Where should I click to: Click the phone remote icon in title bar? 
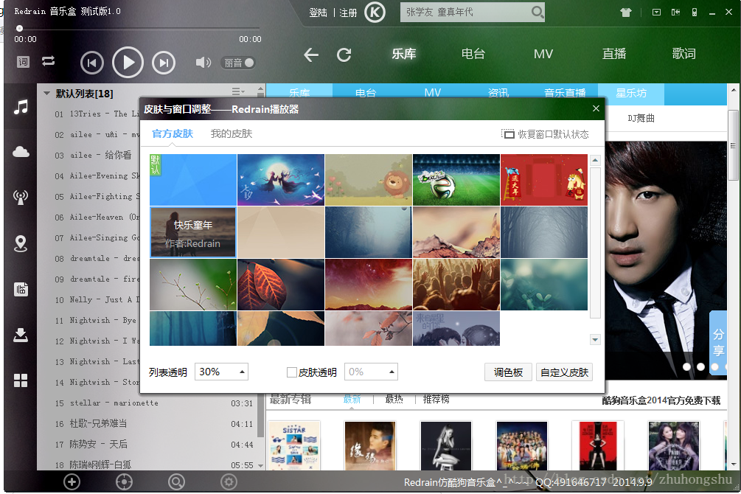(695, 13)
